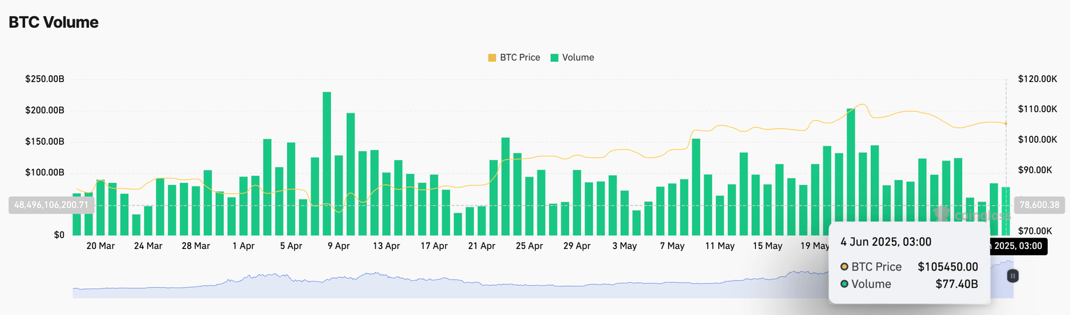
Task: Select the tallest green volume bar
Action: [327, 163]
